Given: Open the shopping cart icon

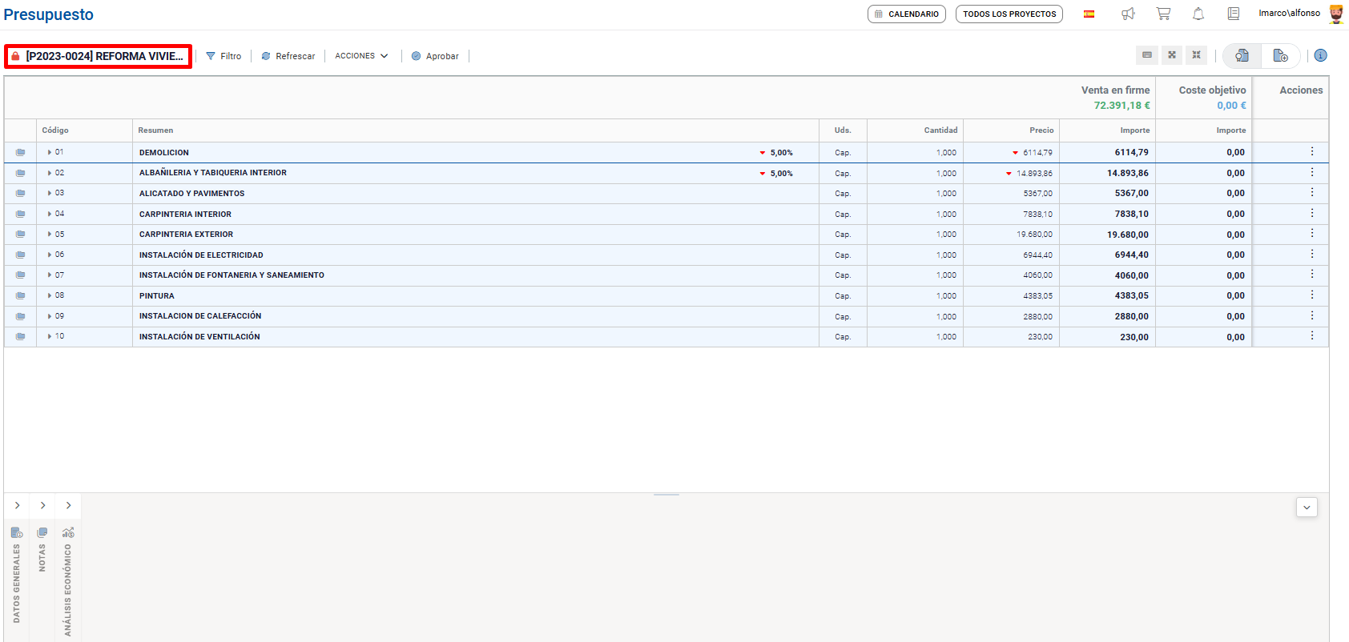Looking at the screenshot, I should [1163, 14].
